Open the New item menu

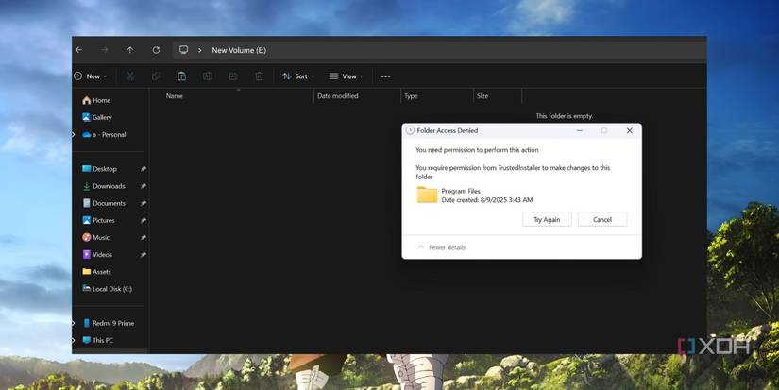[91, 76]
